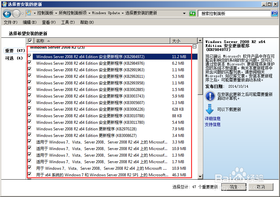
Task: Open the 文件(F) menu
Action: pyautogui.click(x=11, y=22)
